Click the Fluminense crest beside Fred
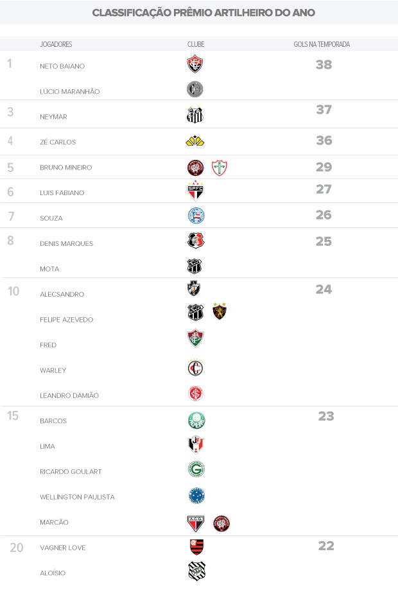This screenshot has height=590, width=398. click(195, 338)
